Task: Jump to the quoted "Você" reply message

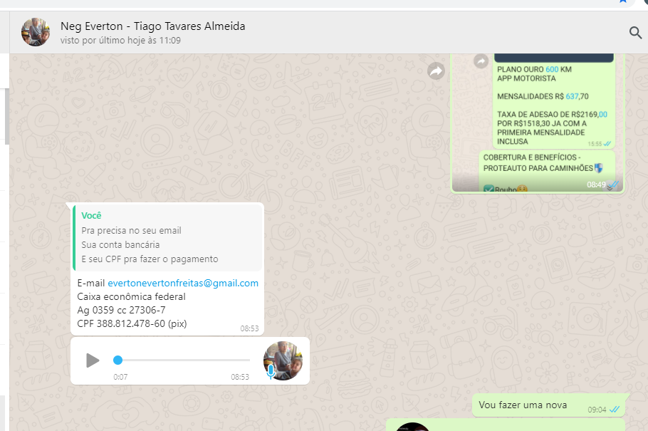Action: point(168,237)
